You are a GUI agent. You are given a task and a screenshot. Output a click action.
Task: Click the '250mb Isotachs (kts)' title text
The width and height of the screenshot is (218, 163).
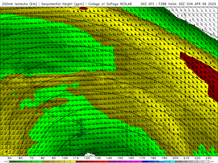point(20,4)
